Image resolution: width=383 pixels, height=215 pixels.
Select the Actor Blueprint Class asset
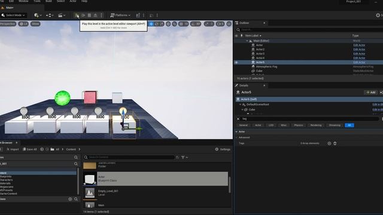point(156,179)
